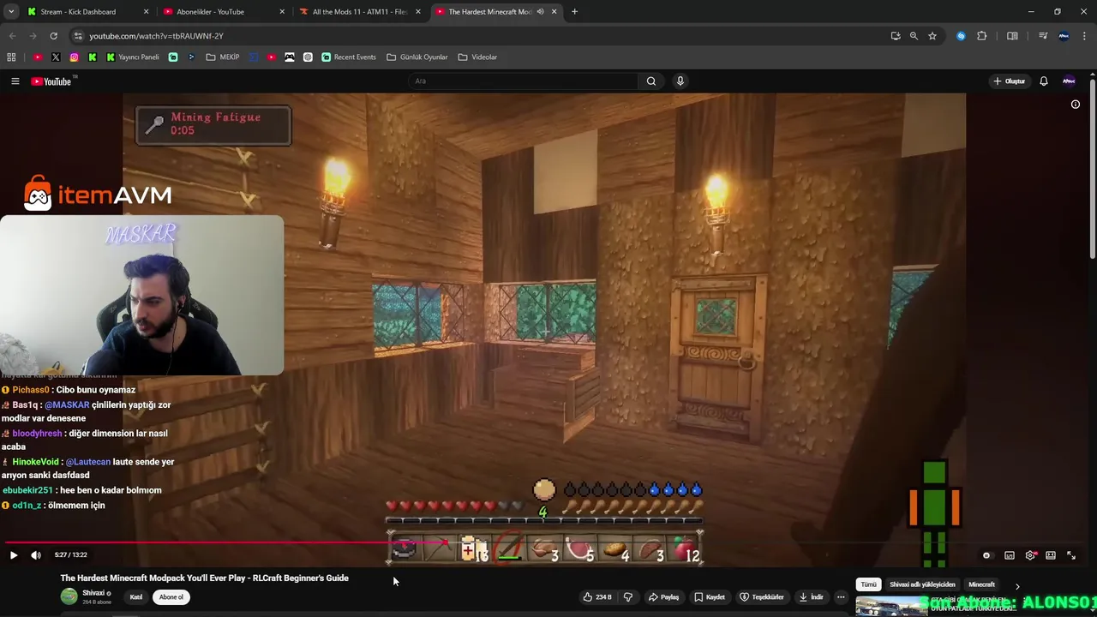Open the Shazam extension icon
Screen dimensions: 1097x617
tap(961, 36)
